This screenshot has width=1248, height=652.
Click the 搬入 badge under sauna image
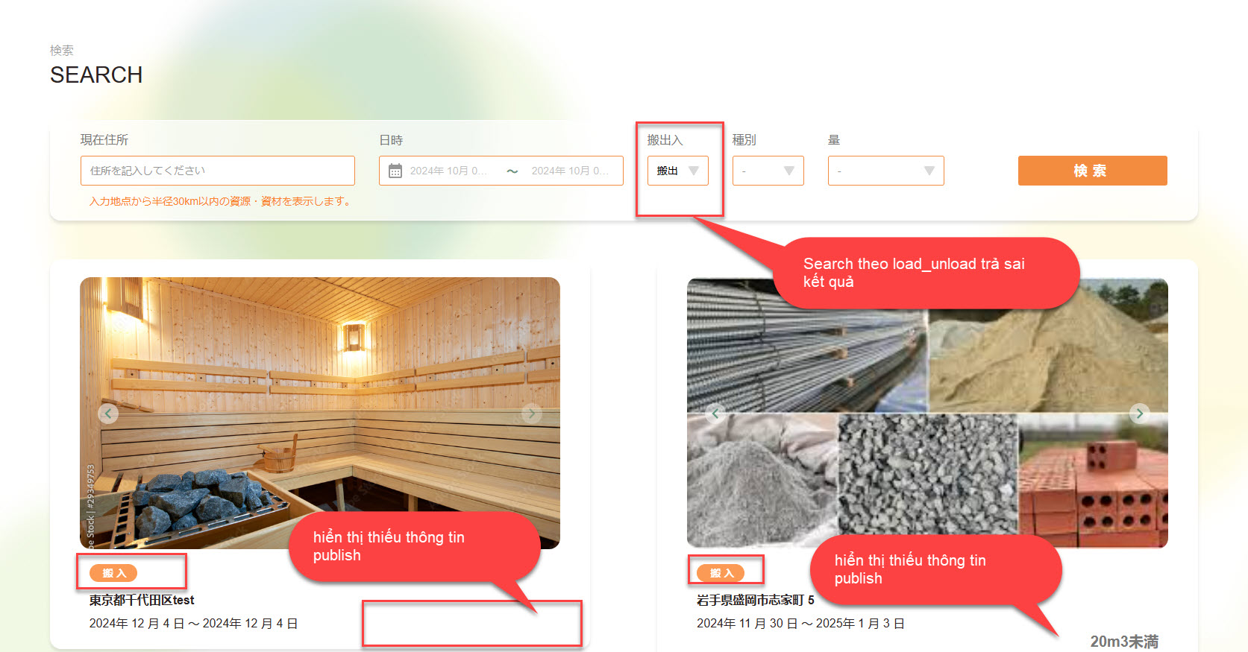(113, 573)
